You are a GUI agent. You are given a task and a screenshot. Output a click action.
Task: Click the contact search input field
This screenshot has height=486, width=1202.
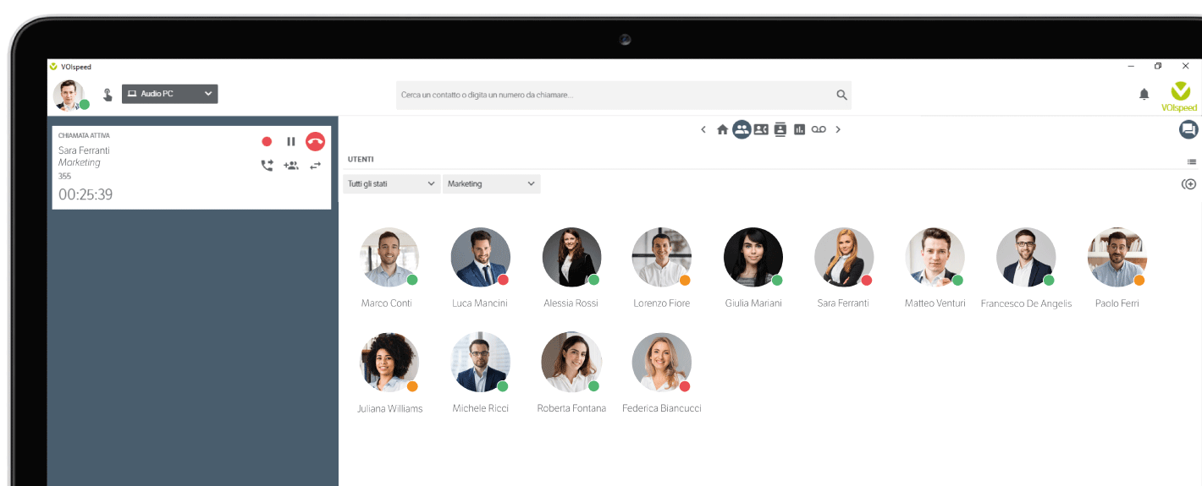tap(624, 95)
